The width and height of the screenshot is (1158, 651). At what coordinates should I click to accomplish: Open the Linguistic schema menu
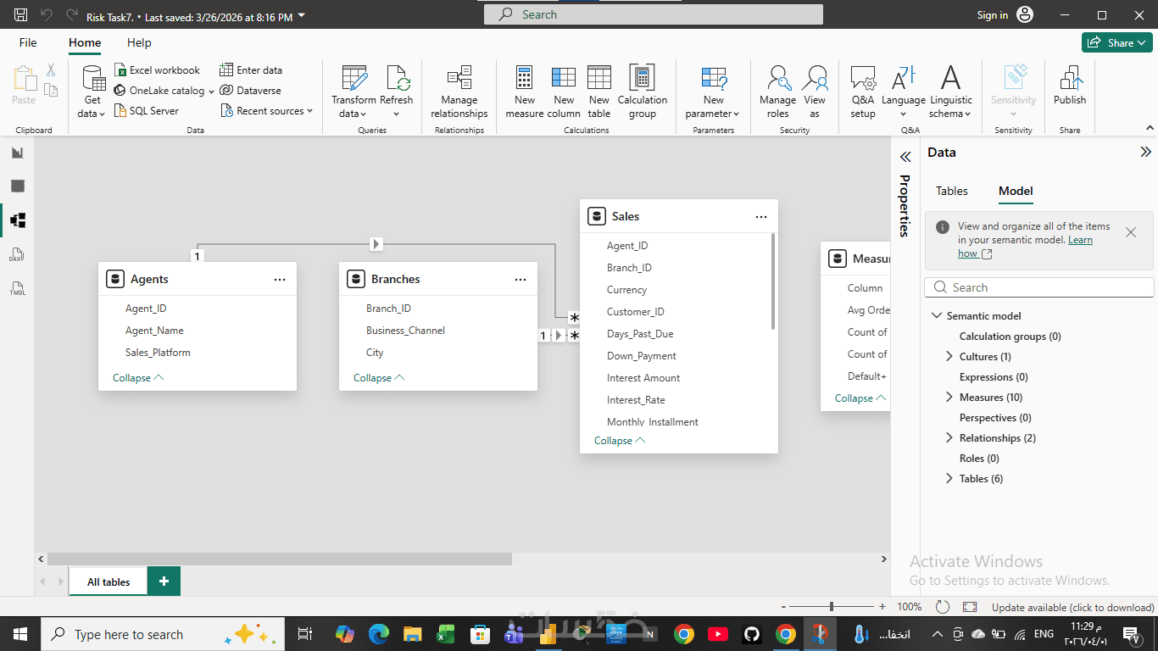[x=950, y=92]
